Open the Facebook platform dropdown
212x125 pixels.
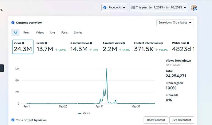coord(115,8)
